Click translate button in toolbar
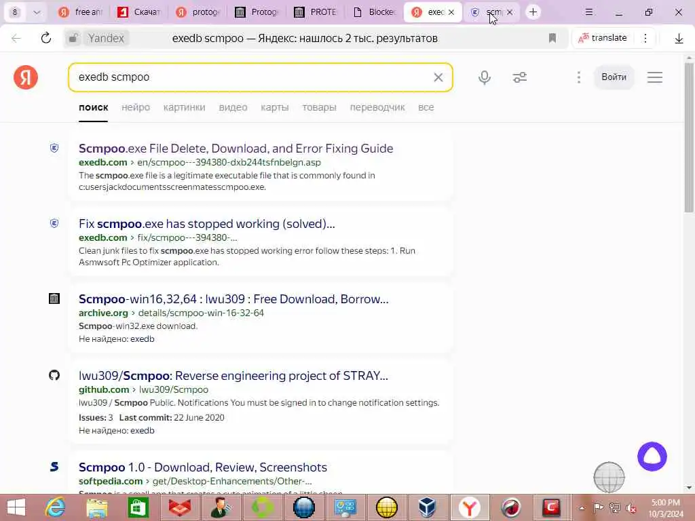Screen dimensions: 695x521 (603, 38)
